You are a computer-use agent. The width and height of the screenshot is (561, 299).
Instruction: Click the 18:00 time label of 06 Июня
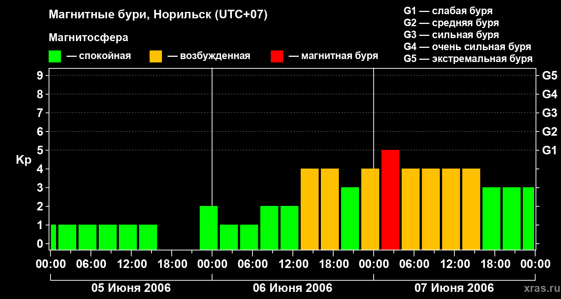(x=333, y=264)
